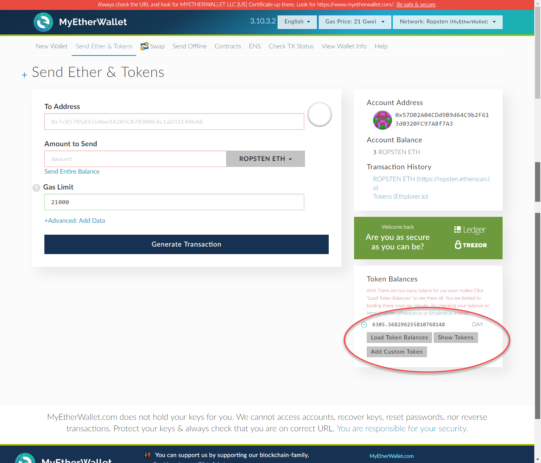
Task: Click the version number 3.10.3.2
Action: [x=263, y=21]
